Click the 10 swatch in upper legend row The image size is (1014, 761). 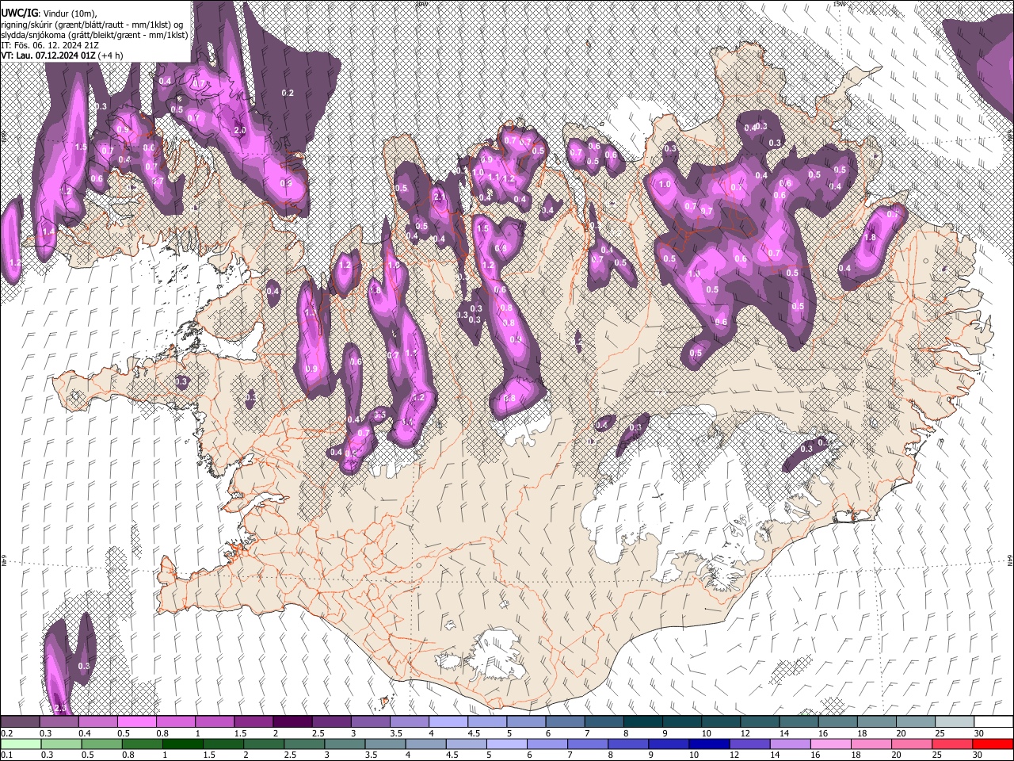[x=721, y=722]
